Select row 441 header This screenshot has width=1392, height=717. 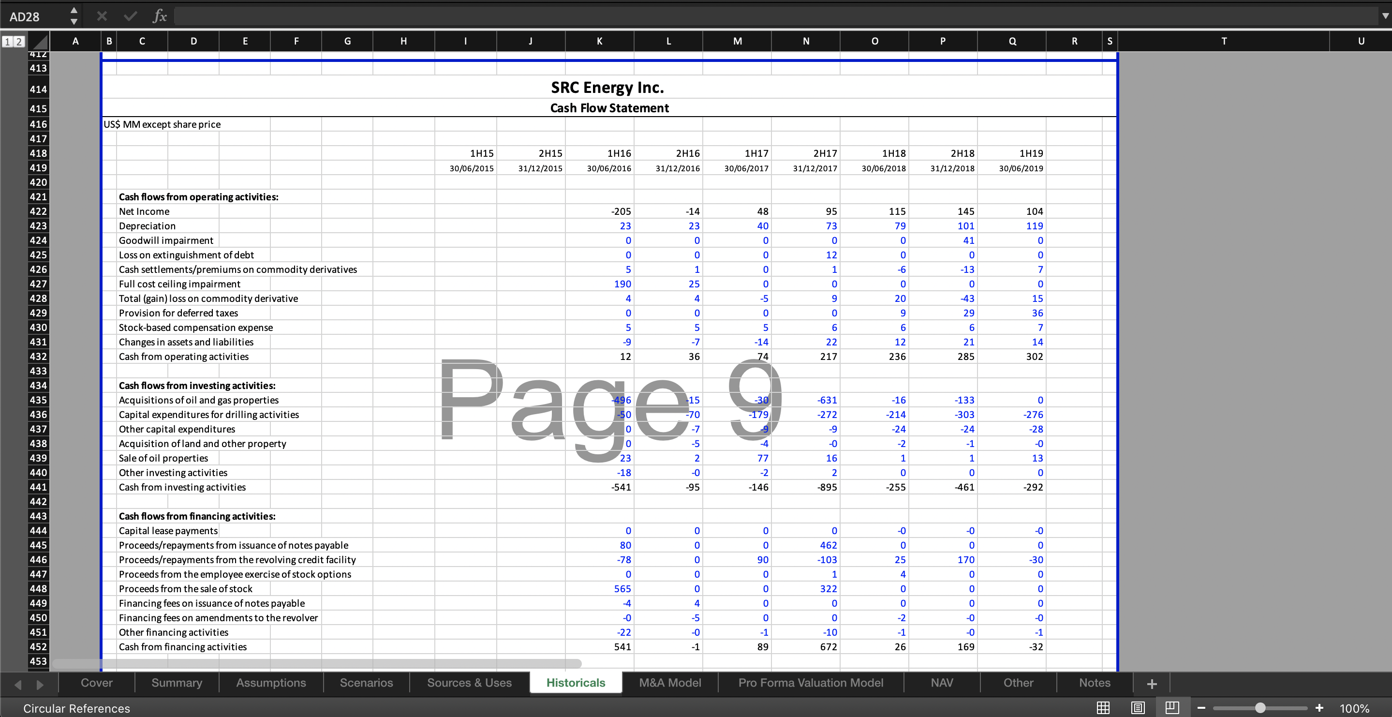(38, 487)
